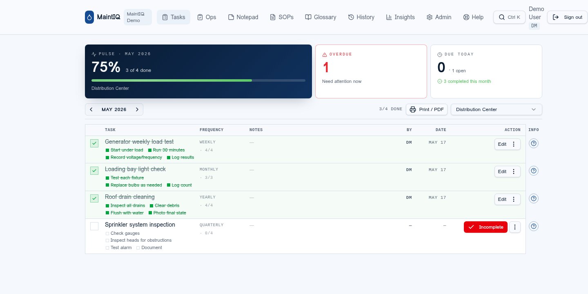This screenshot has width=588, height=294.
Task: Open the Ctrl K search box
Action: 509,17
